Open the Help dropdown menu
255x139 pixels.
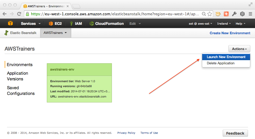(240, 24)
